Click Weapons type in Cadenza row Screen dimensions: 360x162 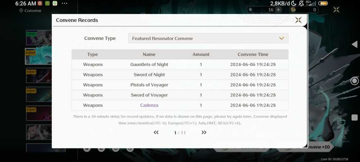point(93,105)
